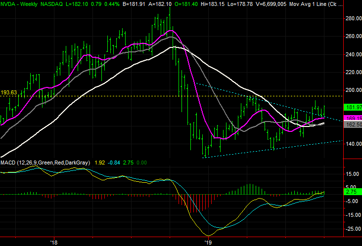Screen dimensions: 362x246
Task: Click the -5.00 MACD axis label
Action: [x=352, y=201]
